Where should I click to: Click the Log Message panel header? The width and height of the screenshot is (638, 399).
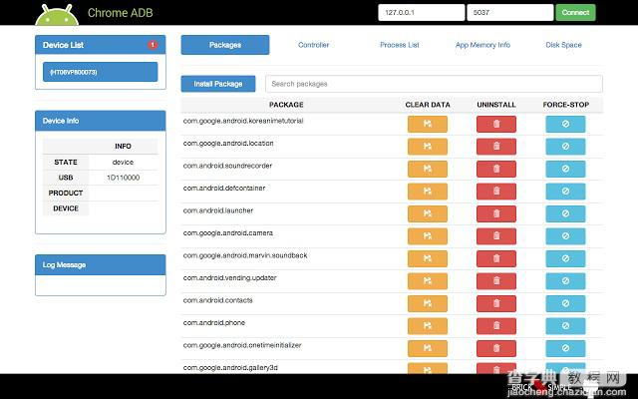tap(100, 265)
